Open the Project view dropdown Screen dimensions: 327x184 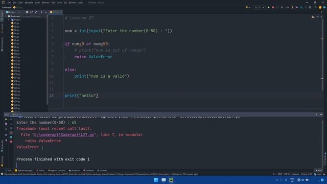pyautogui.click(x=12, y=12)
